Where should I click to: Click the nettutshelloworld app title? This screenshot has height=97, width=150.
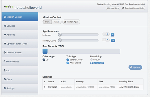pyautogui.click(x=28, y=8)
